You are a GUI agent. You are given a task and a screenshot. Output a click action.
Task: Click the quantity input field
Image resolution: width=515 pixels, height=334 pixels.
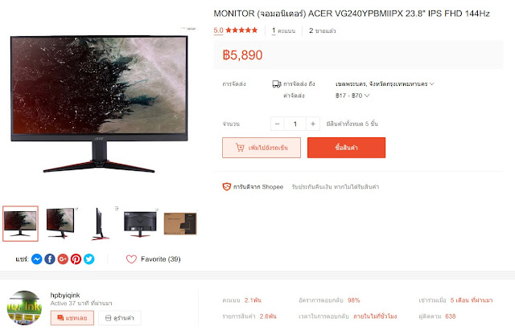(x=295, y=124)
